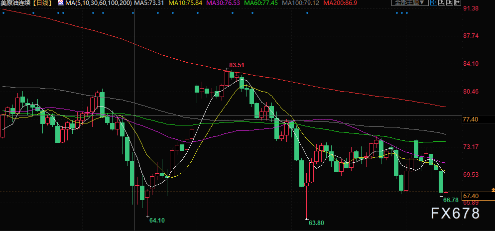Click 84.10 on the price axis

coord(471,64)
